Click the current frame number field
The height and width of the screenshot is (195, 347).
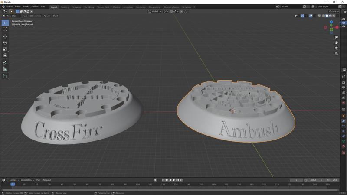coord(296,180)
